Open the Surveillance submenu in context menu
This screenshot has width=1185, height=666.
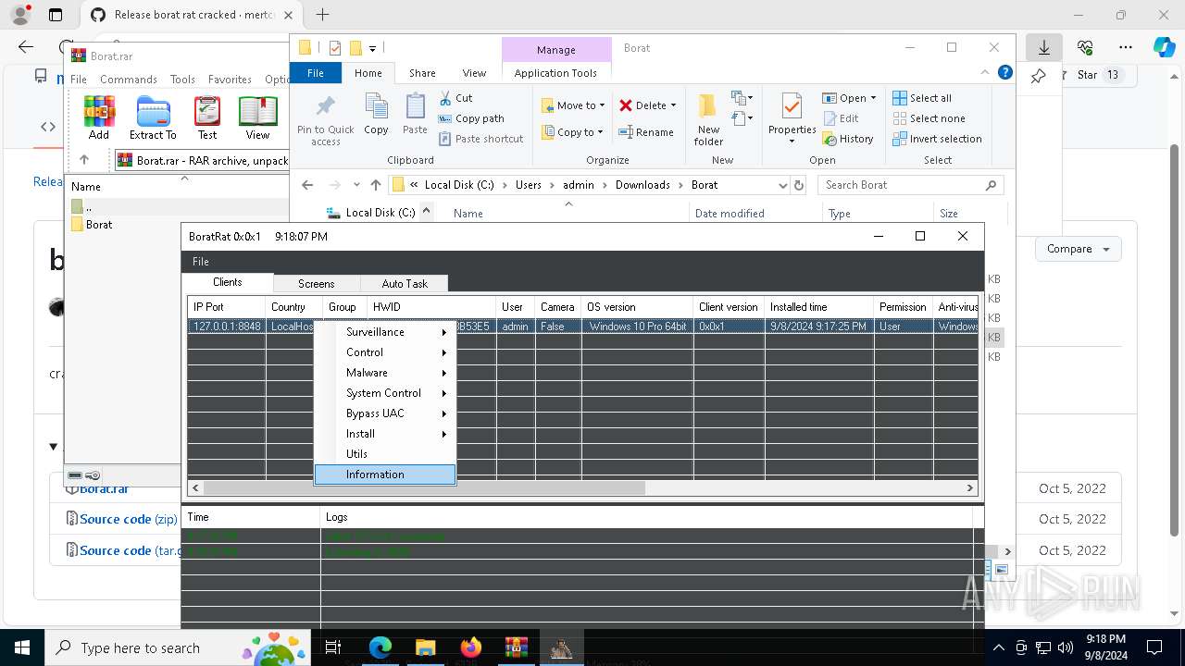coord(385,332)
